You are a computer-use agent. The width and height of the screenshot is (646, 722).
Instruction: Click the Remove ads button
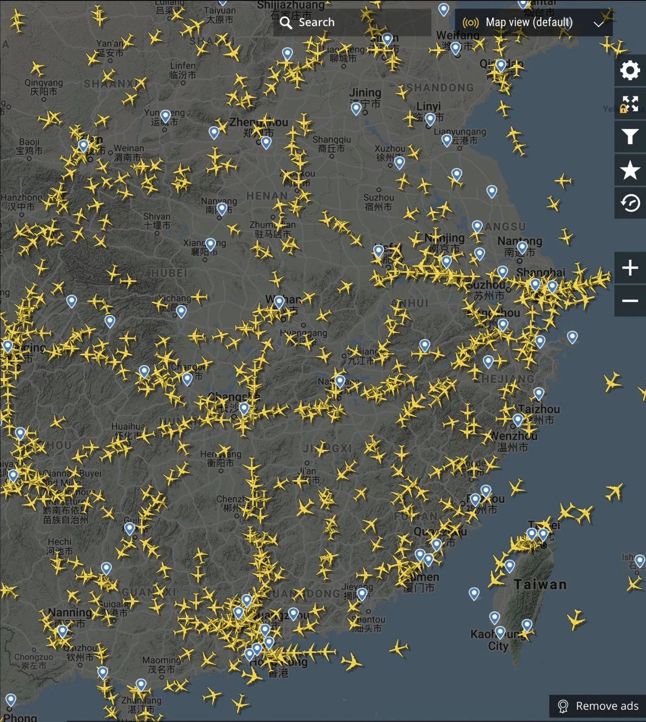598,706
